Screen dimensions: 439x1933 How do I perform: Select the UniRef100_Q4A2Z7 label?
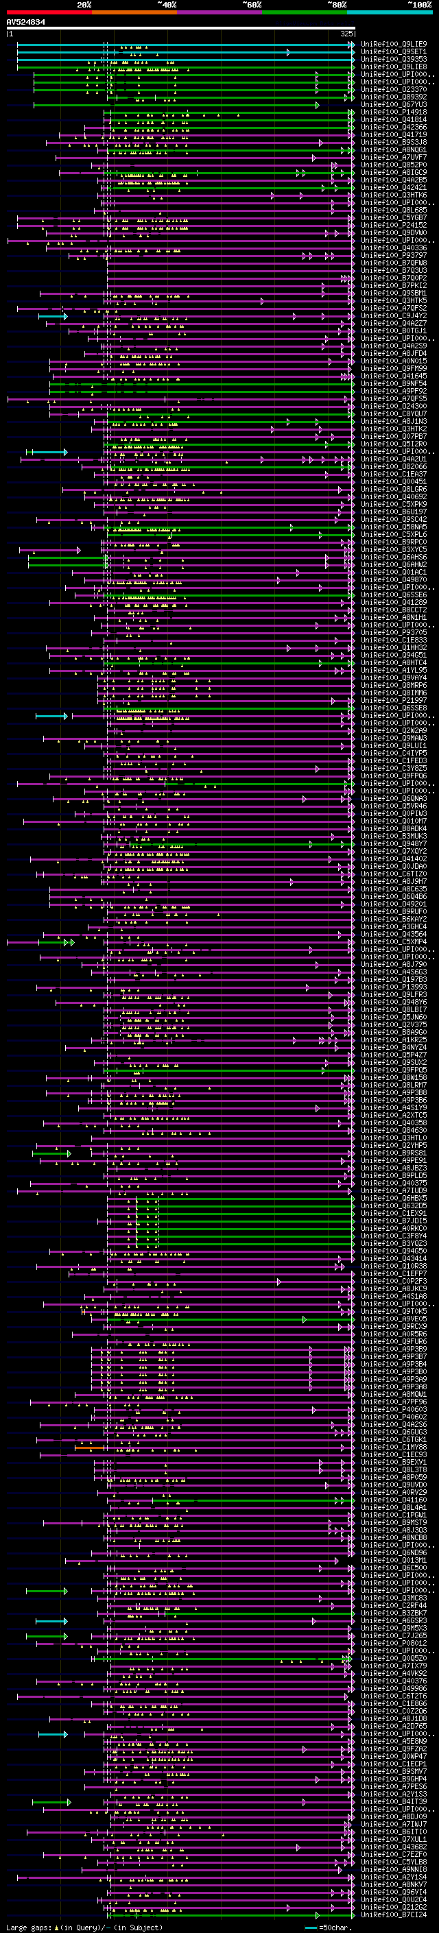[394, 324]
